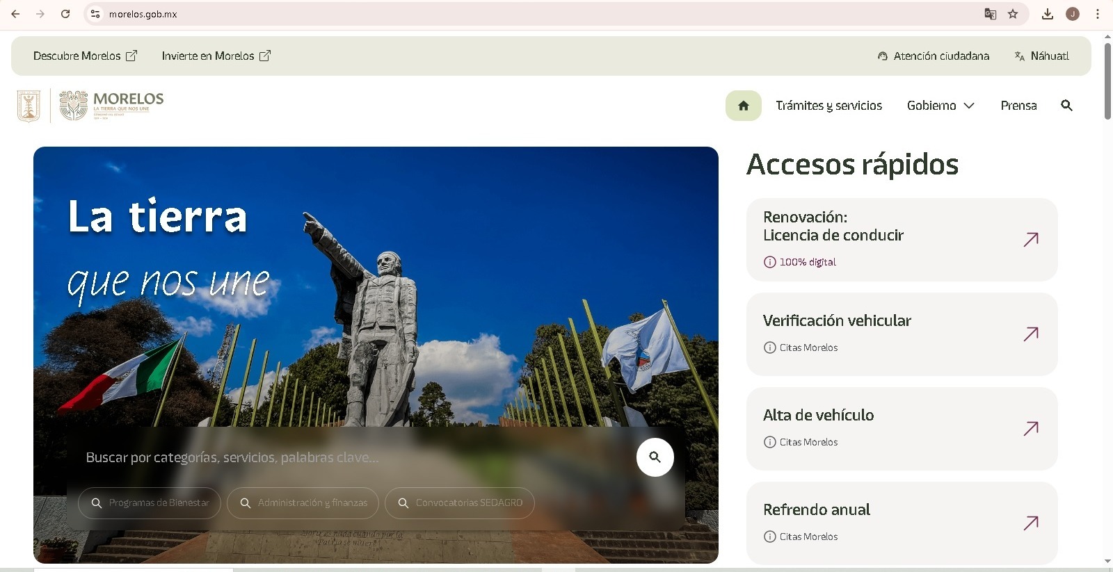Reload the page with the refresh icon
1113x572 pixels.
65,14
